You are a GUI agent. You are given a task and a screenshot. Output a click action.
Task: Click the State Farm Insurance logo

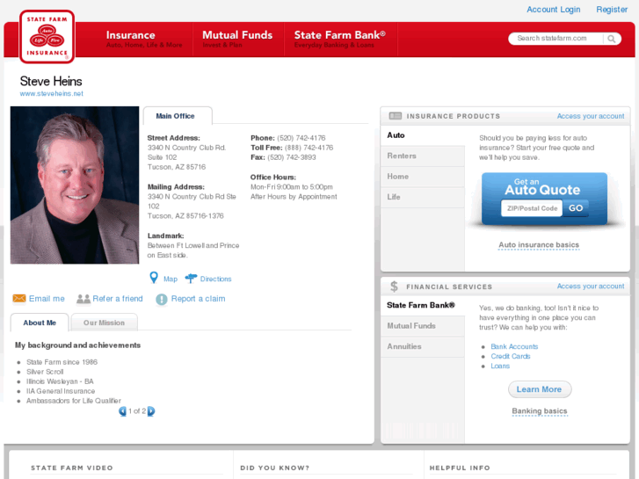point(47,37)
